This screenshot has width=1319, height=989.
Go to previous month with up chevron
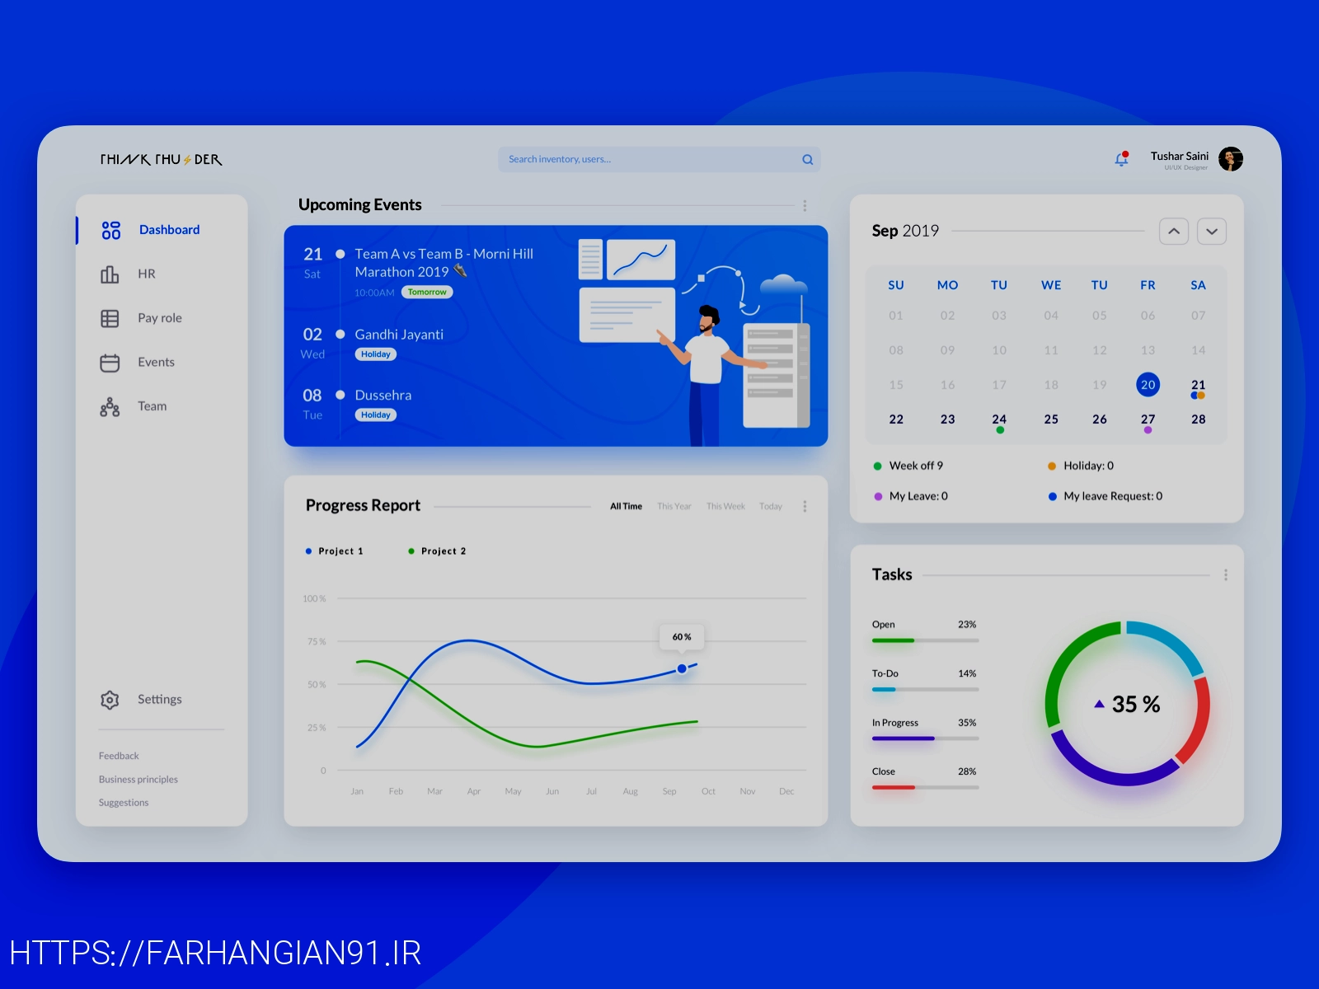(1174, 232)
